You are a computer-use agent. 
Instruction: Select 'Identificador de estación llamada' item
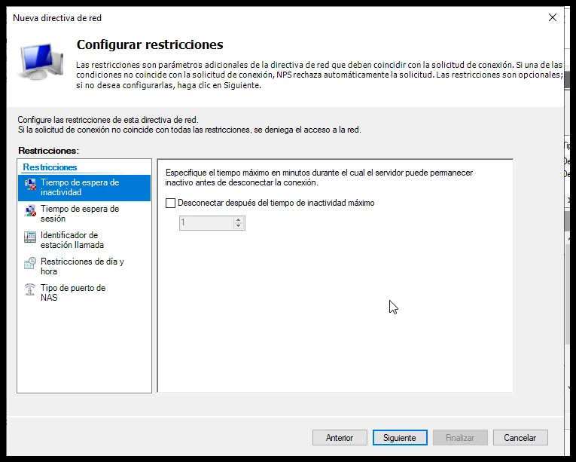click(x=84, y=240)
